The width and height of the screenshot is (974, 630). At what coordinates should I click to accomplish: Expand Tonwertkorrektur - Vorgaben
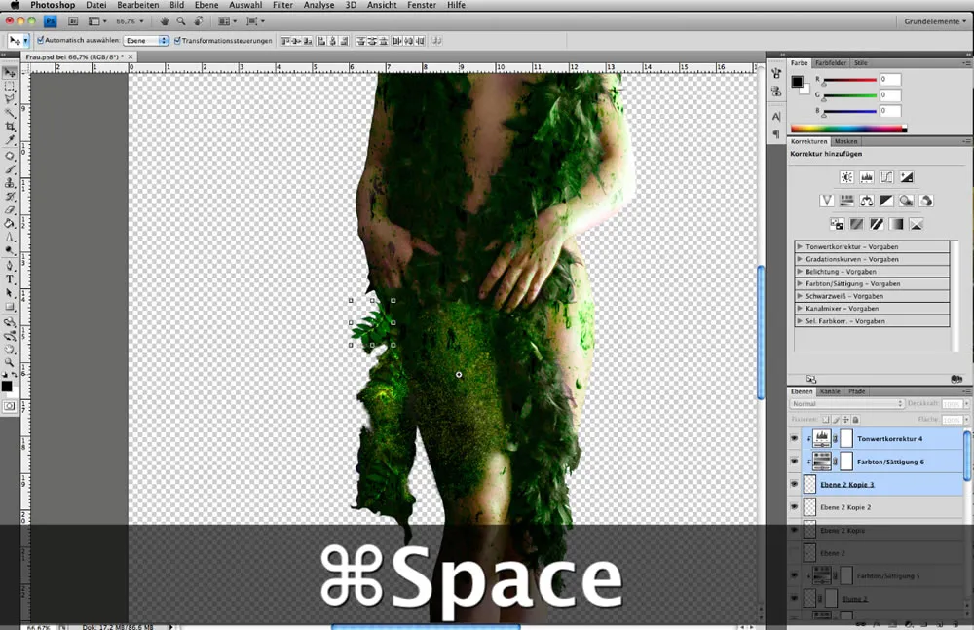point(801,246)
